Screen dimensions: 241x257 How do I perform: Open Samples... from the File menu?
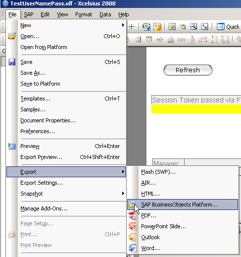[66, 109]
